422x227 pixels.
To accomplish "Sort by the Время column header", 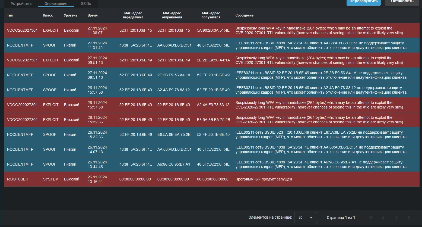I will click(93, 15).
